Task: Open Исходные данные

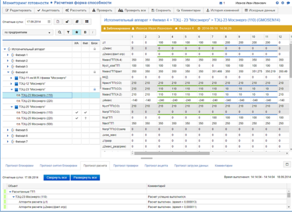Action: (x=260, y=10)
